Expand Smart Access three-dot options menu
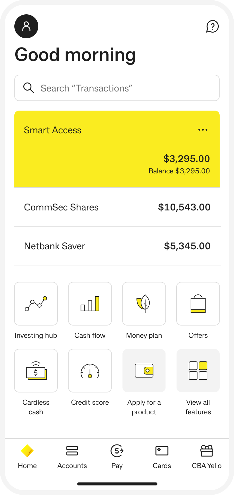The width and height of the screenshot is (234, 495). [x=203, y=130]
